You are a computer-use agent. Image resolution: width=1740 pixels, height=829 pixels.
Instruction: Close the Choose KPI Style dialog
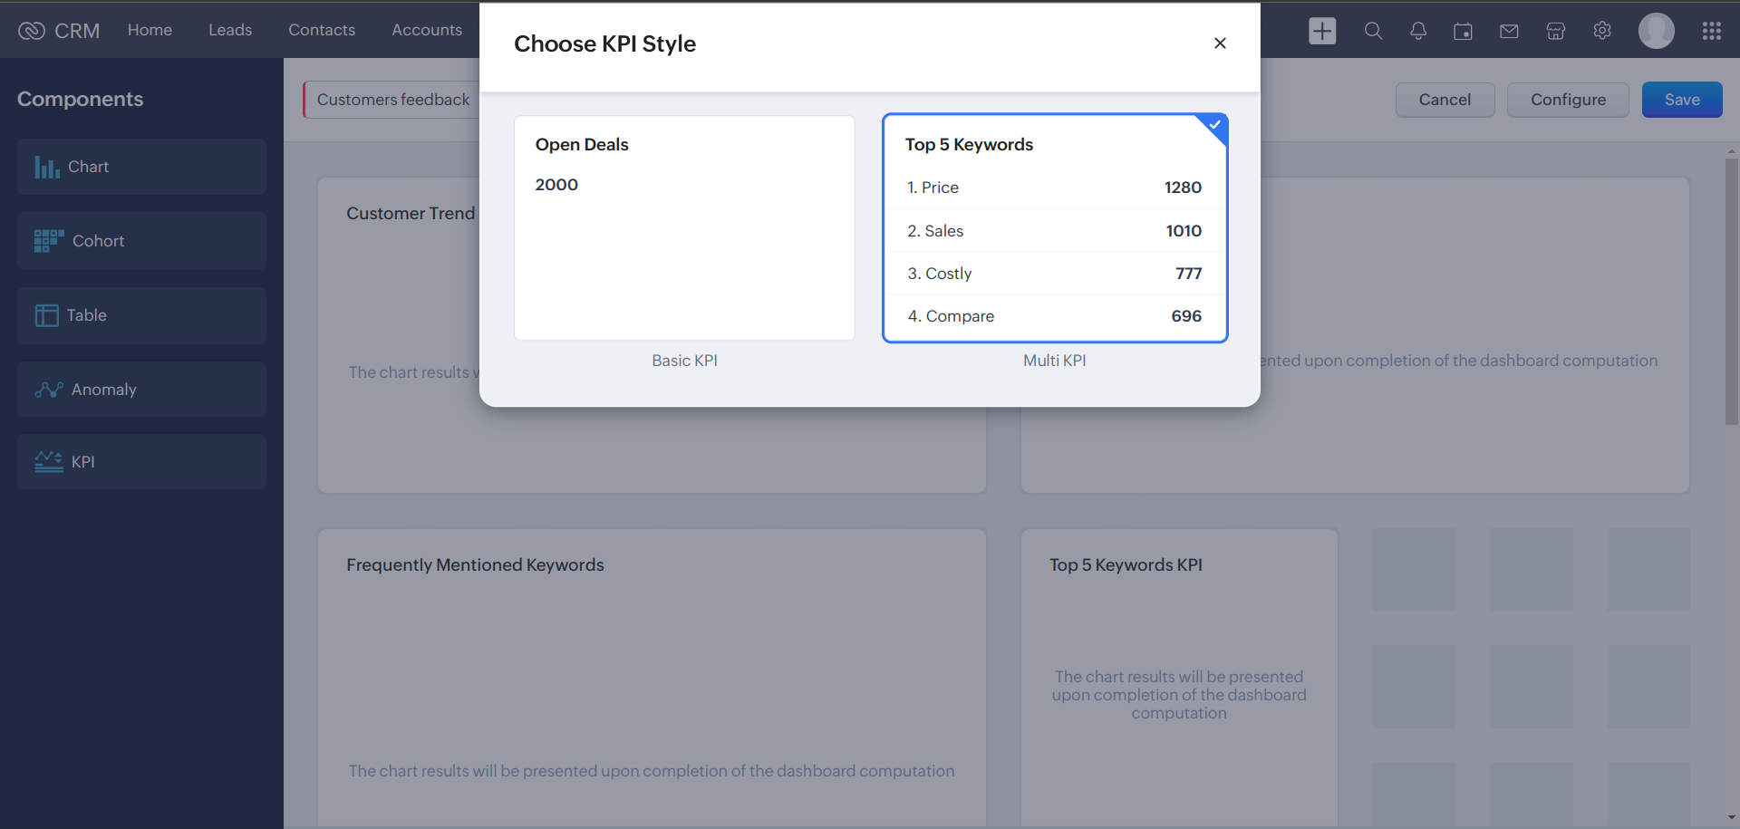(1220, 43)
